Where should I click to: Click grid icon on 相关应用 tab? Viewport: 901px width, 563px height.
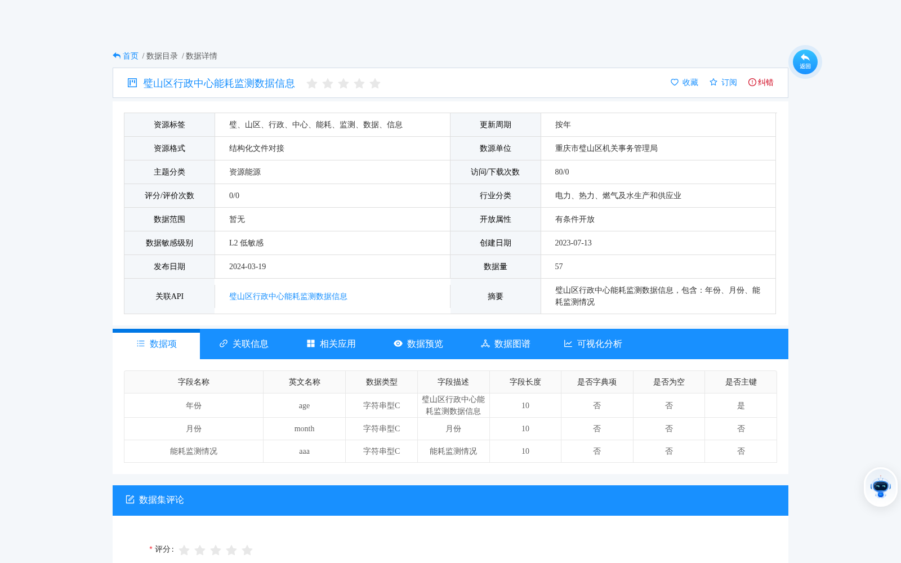coord(311,343)
